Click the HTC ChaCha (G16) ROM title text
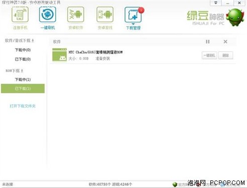The height and width of the screenshot is (188, 247). 95,52
